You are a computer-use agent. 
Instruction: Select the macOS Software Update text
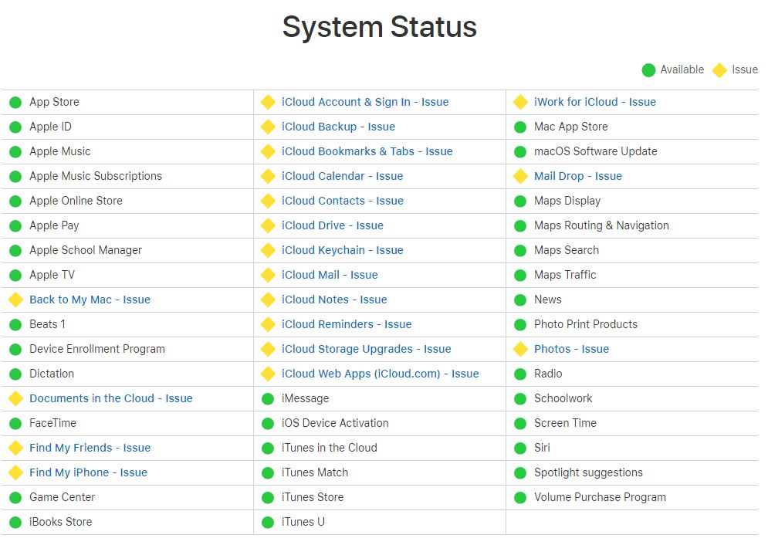[596, 151]
